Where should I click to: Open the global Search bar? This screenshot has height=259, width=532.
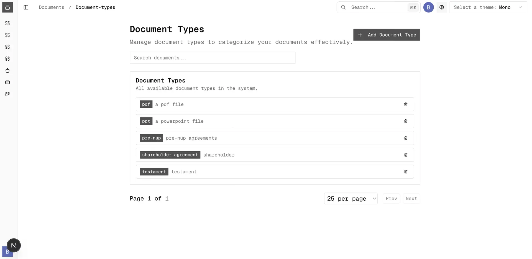tap(378, 7)
